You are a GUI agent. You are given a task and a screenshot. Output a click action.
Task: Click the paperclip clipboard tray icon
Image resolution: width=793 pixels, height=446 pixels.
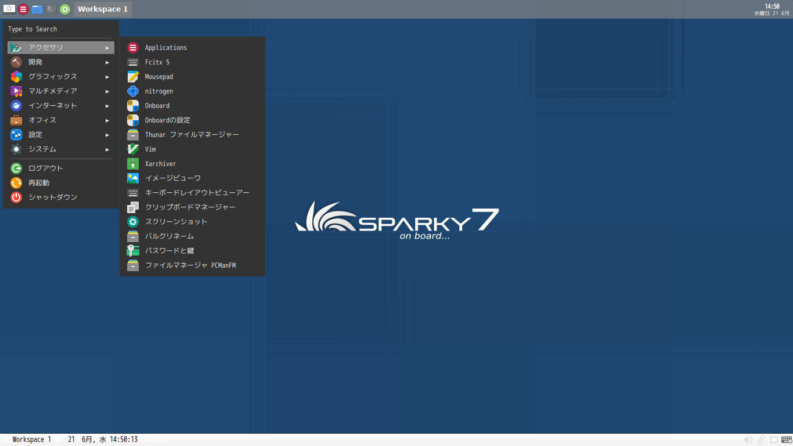[761, 440]
